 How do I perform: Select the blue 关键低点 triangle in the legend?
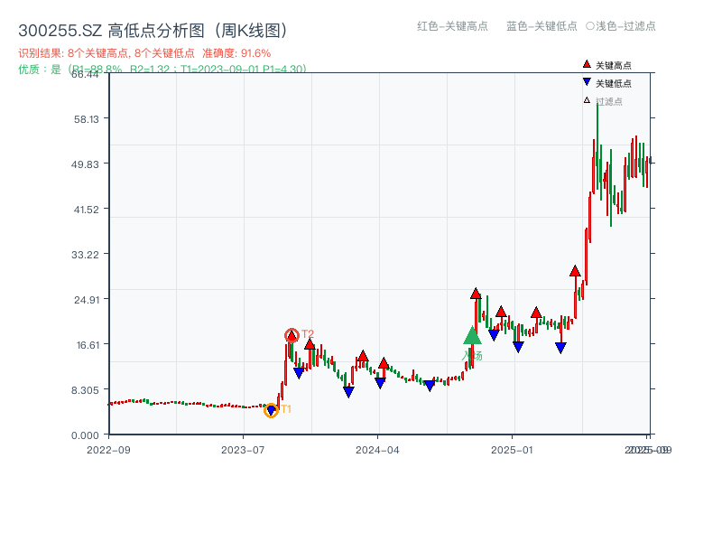[x=587, y=81]
